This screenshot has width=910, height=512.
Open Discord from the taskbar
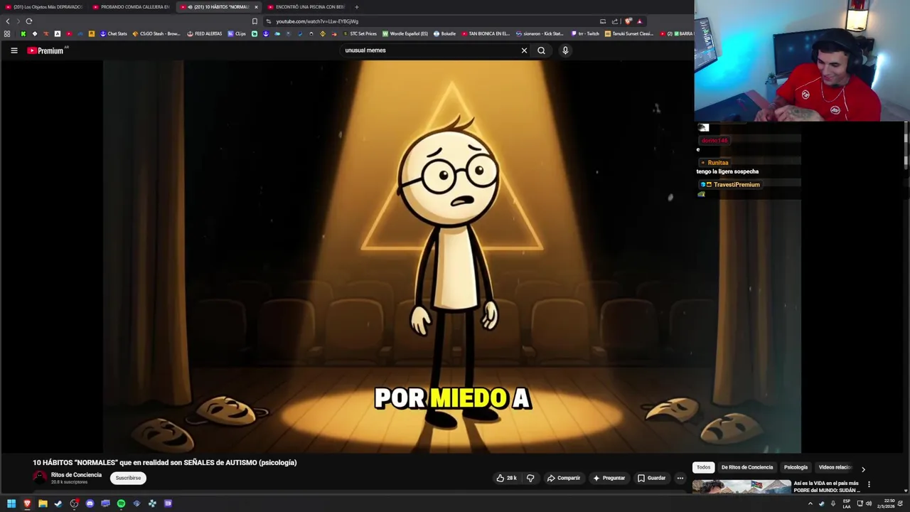[90, 503]
